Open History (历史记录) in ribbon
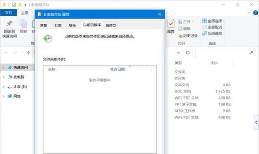 tap(188, 35)
